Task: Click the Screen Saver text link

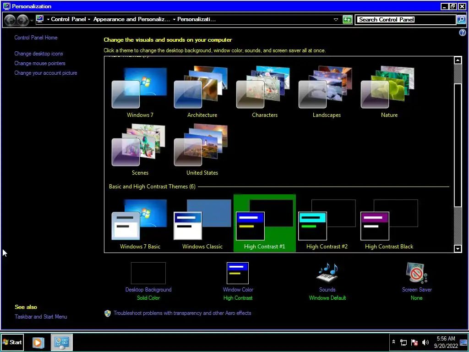Action: point(417,290)
